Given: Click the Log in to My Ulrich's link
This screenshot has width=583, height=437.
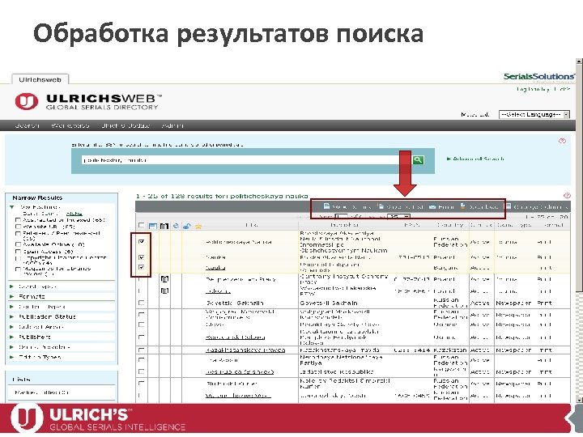Looking at the screenshot, I should click(x=543, y=89).
